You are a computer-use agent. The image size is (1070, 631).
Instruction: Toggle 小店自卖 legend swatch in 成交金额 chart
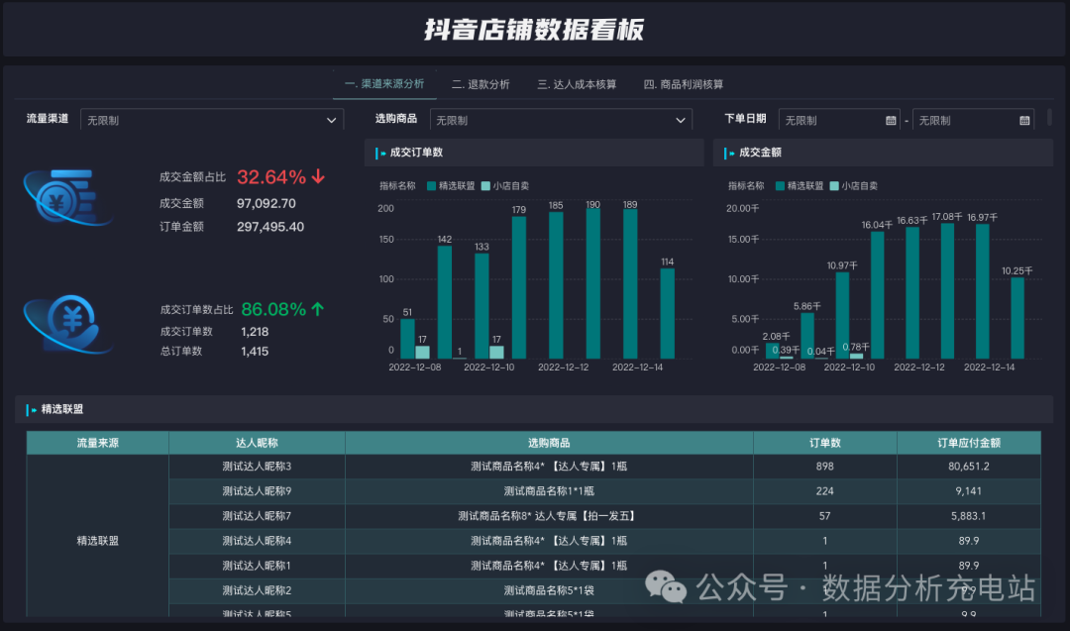[x=834, y=185]
